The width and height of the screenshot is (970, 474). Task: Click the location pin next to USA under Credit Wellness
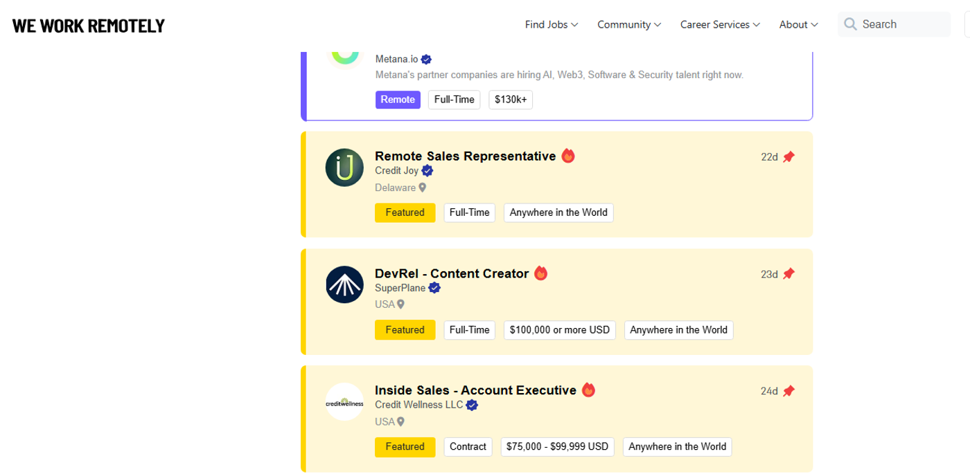point(400,421)
